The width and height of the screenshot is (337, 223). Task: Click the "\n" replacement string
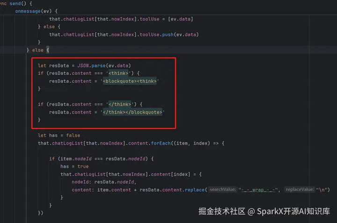(x=322, y=190)
